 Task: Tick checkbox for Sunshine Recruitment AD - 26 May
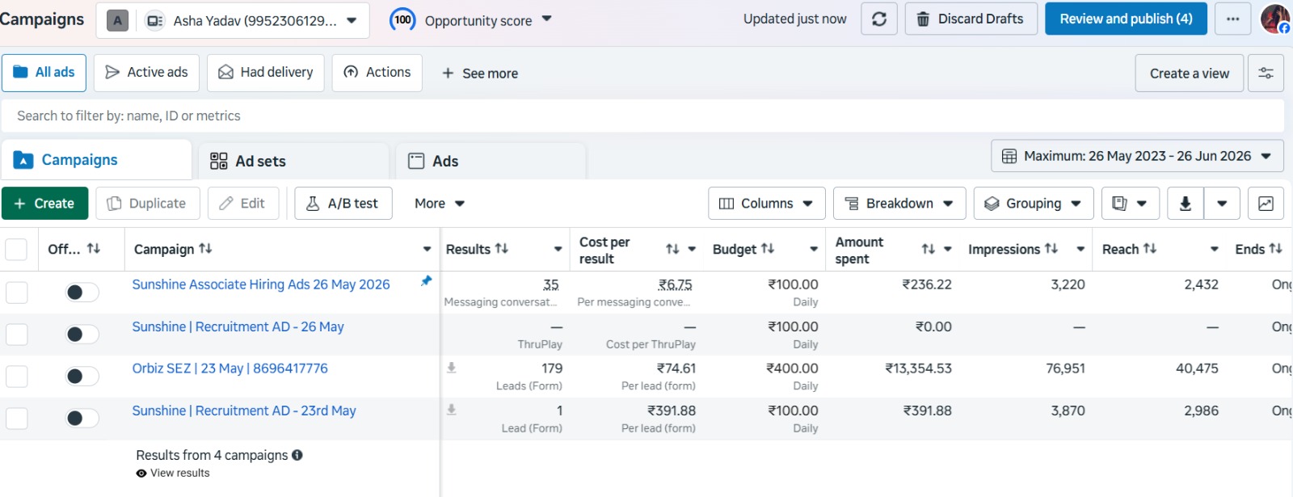click(16, 334)
